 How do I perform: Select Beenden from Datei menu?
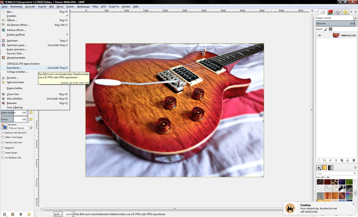(35, 103)
